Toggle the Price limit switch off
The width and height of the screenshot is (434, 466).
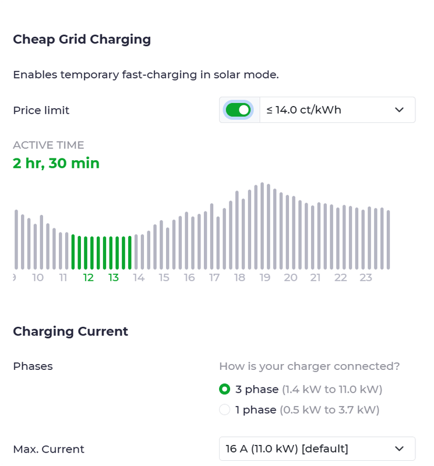pyautogui.click(x=238, y=110)
